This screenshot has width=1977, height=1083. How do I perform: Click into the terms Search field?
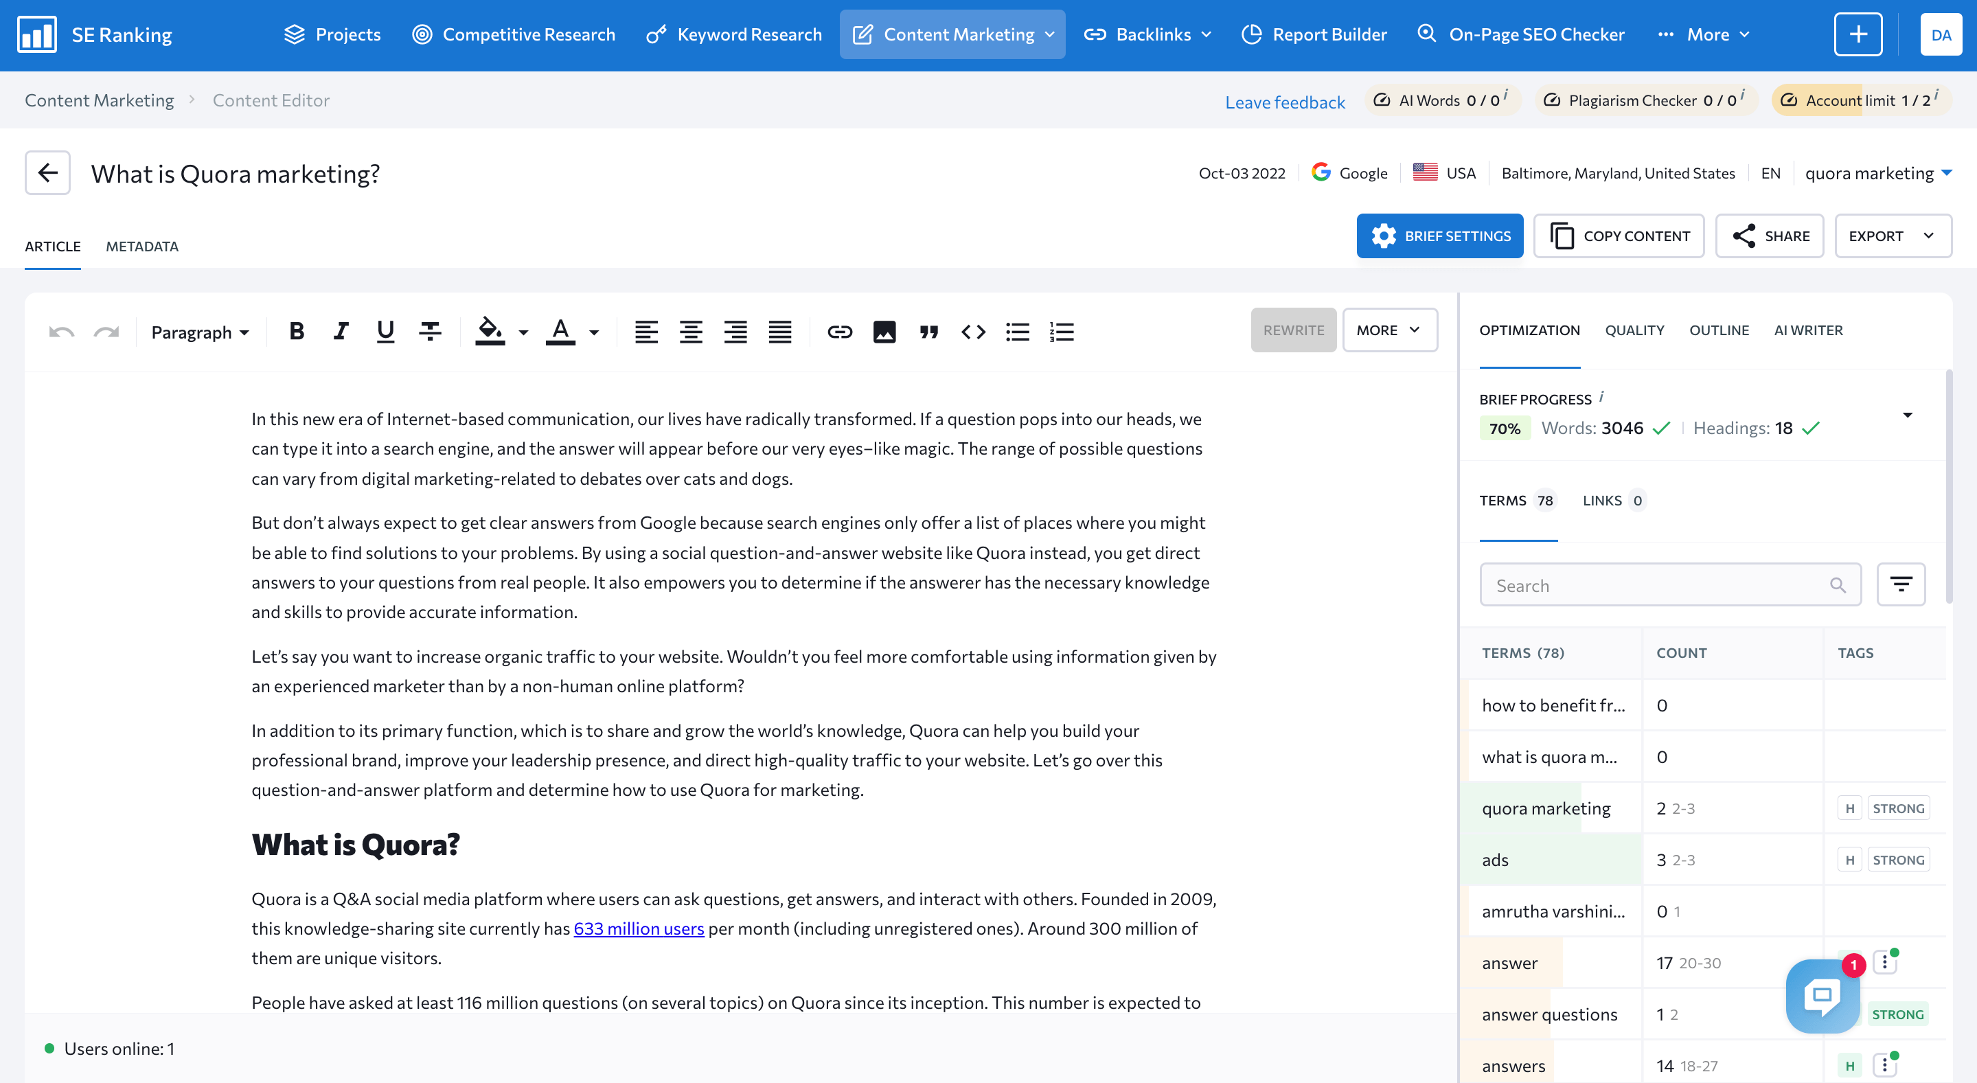1670,585
